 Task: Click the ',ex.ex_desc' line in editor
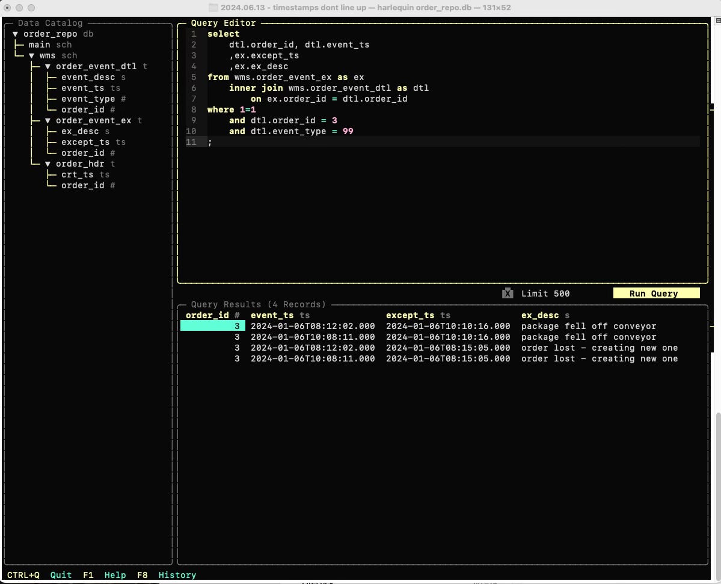coord(259,67)
